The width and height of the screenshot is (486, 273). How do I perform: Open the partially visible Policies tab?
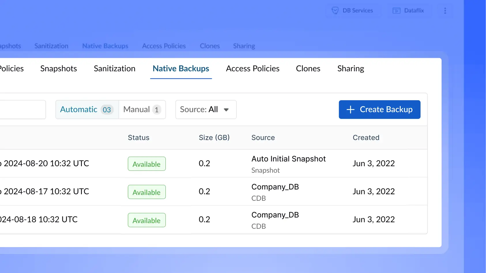point(12,69)
